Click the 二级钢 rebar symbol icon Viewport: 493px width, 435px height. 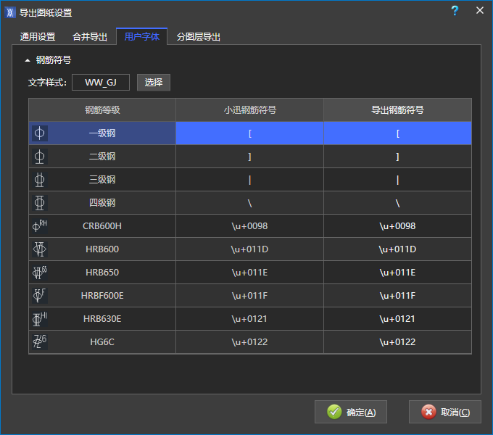(x=40, y=157)
